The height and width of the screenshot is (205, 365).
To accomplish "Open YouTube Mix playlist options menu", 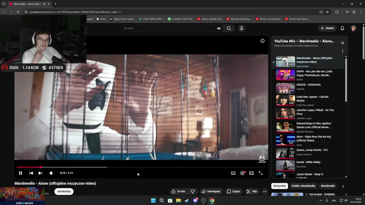I will [x=342, y=51].
